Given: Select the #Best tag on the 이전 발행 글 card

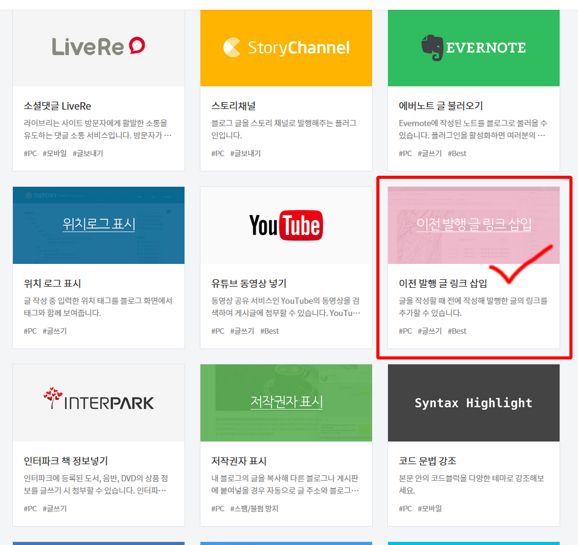Looking at the screenshot, I should click(457, 331).
